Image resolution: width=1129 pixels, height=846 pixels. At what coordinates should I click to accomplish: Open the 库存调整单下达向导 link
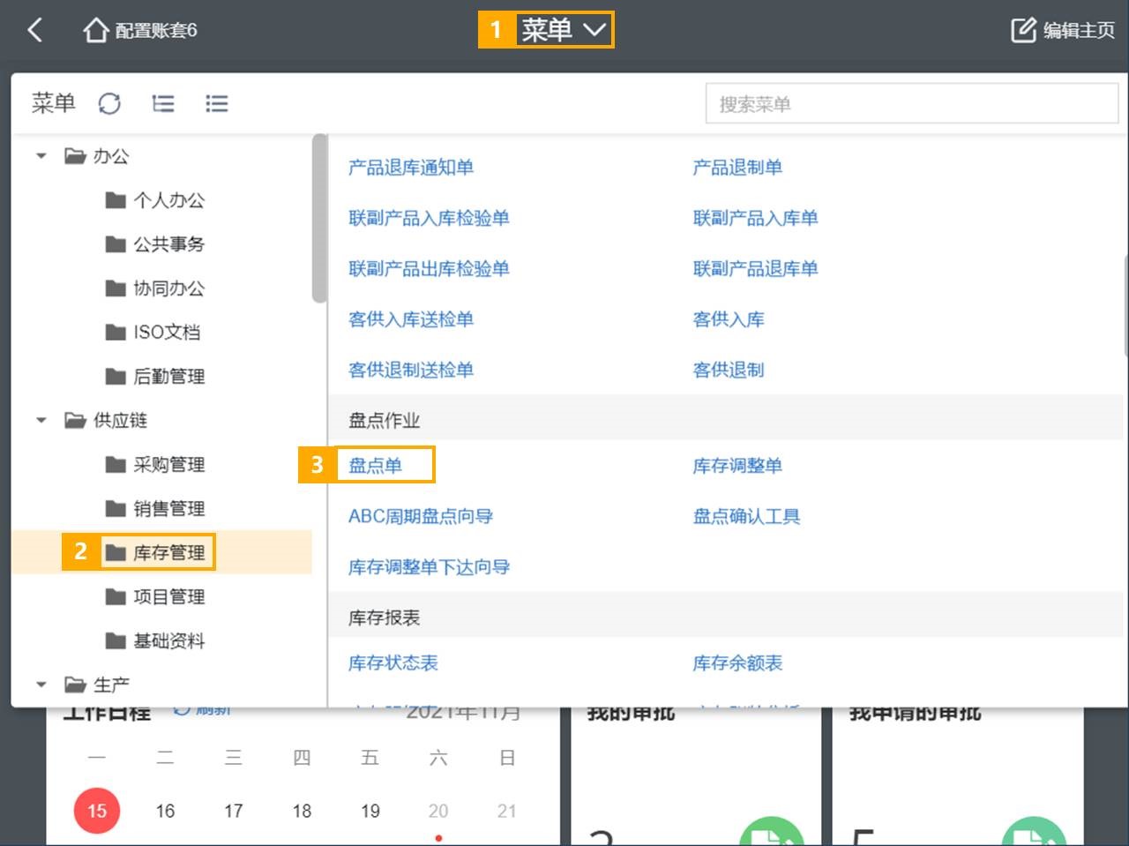click(429, 567)
